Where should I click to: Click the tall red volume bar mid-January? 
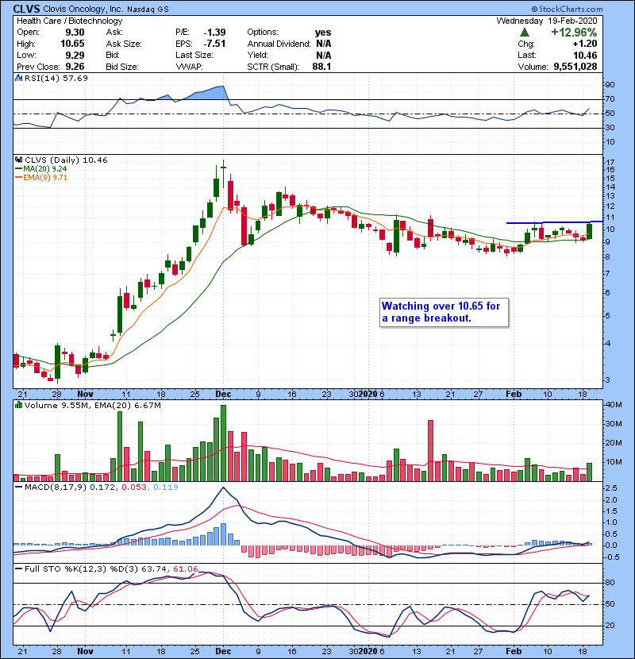click(x=430, y=450)
